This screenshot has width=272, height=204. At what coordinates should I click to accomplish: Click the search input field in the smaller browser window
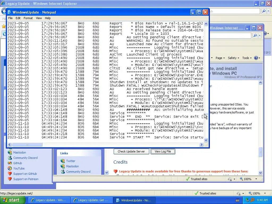click(231, 36)
